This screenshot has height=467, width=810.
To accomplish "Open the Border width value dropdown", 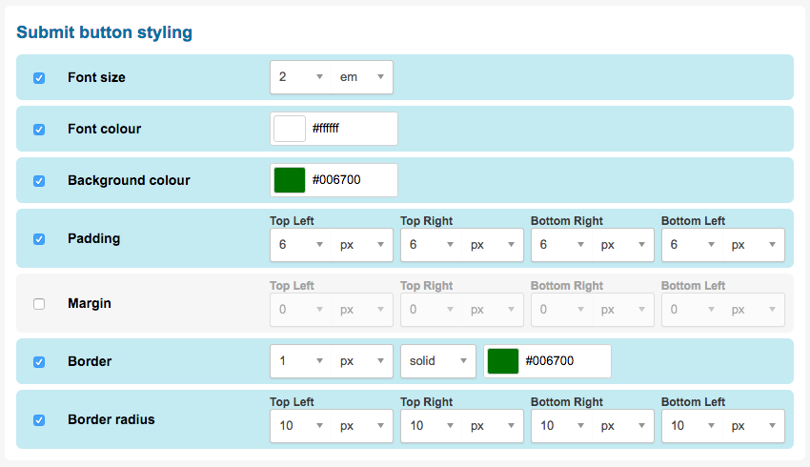I will [301, 361].
